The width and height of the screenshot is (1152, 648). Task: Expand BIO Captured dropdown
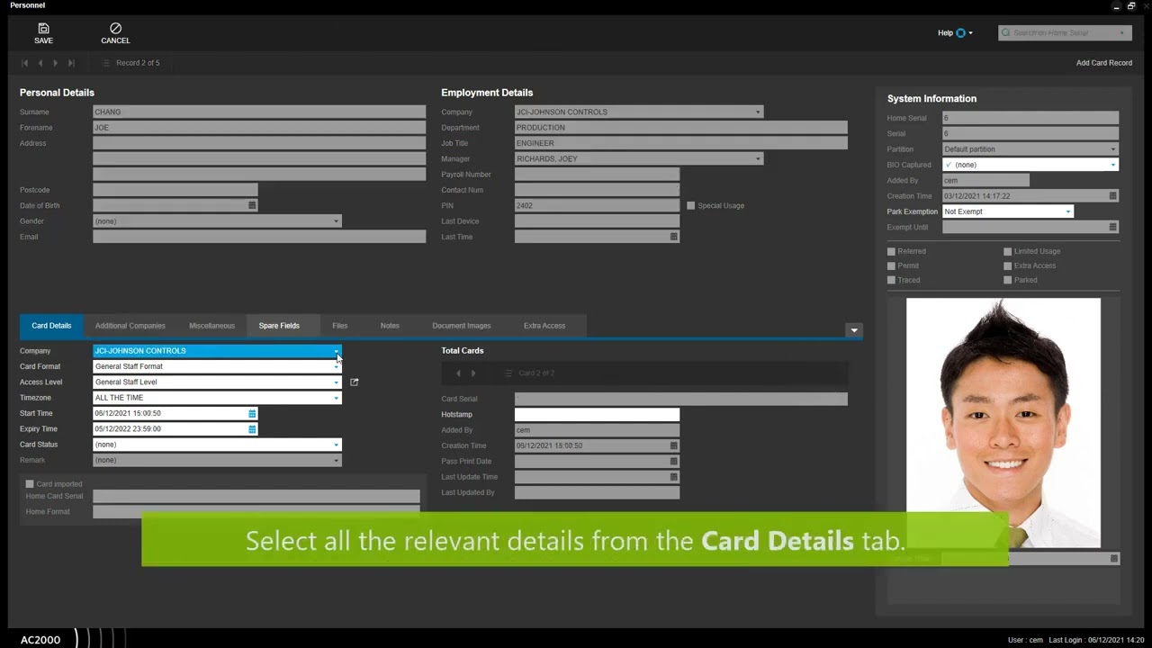point(1113,166)
